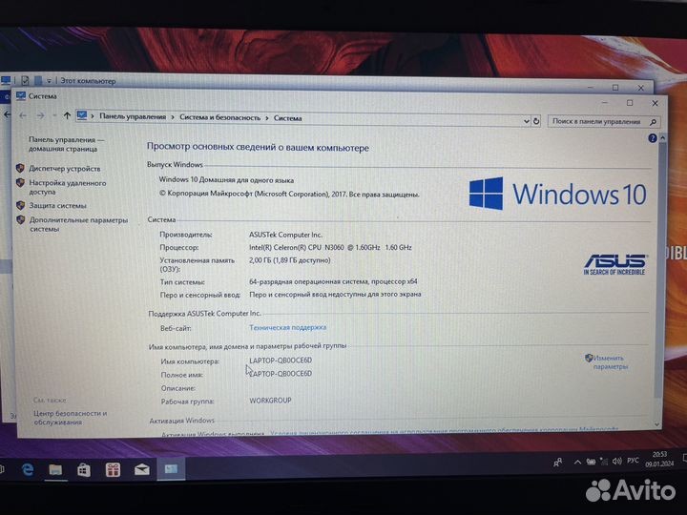The height and width of the screenshot is (515, 687).
Task: Click the volume speaker icon in the tray
Action: [617, 462]
